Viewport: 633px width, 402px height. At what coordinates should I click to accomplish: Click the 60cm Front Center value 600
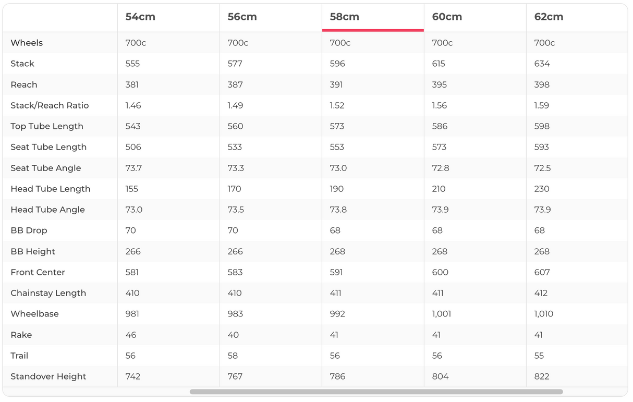440,272
